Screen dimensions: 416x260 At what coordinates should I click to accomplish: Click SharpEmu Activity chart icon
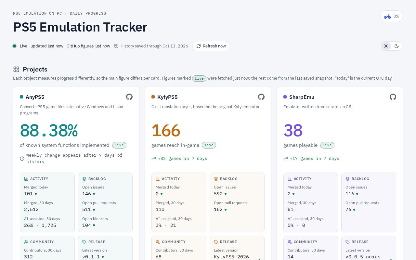(x=290, y=179)
